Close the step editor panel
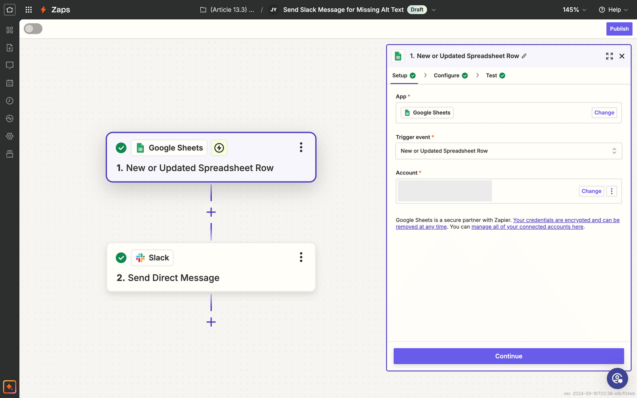Screen dimensions: 637x398 (622, 56)
